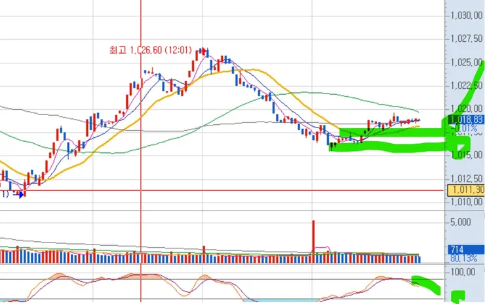The image size is (485, 304).
Task: Click the 1,030.00 price axis label
Action: point(467,16)
